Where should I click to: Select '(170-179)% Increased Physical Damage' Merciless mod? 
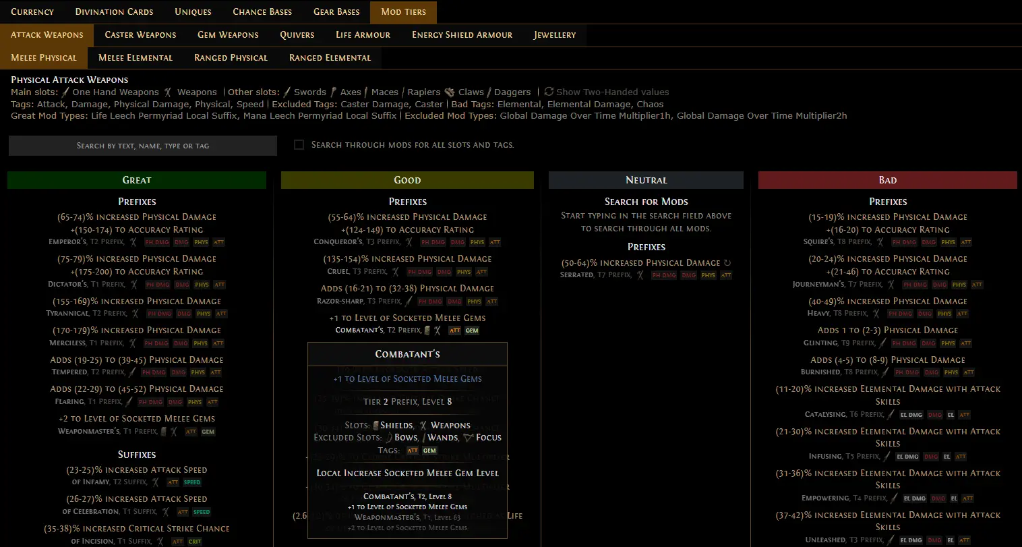click(x=137, y=330)
